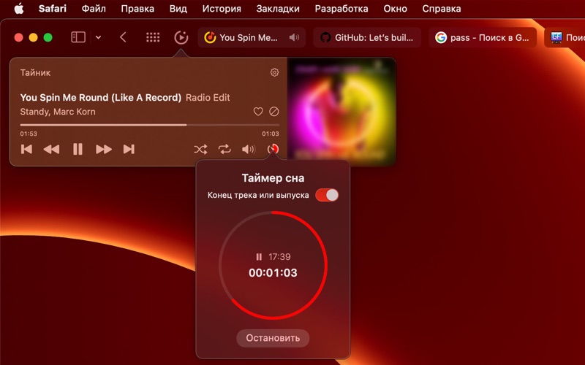Click the countdown 00:01:03 in timer
Image resolution: width=585 pixels, height=365 pixels.
pyautogui.click(x=273, y=272)
